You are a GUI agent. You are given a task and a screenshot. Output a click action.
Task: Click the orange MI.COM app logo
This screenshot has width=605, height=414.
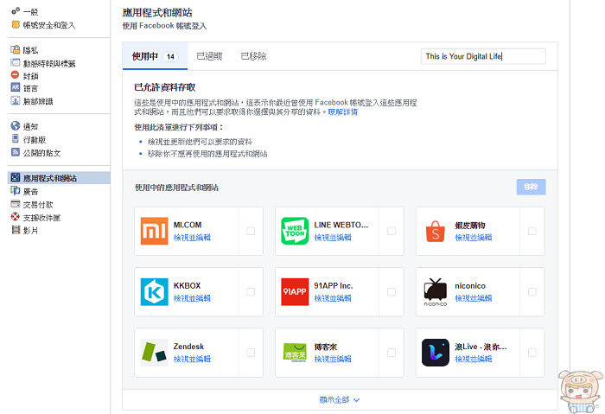[x=155, y=231]
